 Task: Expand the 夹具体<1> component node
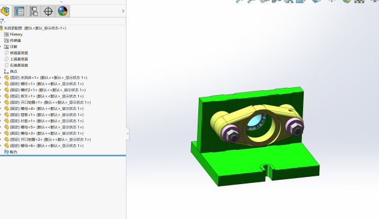(1, 78)
